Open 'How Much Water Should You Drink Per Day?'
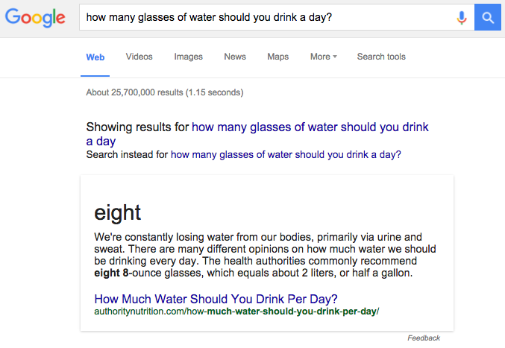The image size is (505, 348). (216, 299)
